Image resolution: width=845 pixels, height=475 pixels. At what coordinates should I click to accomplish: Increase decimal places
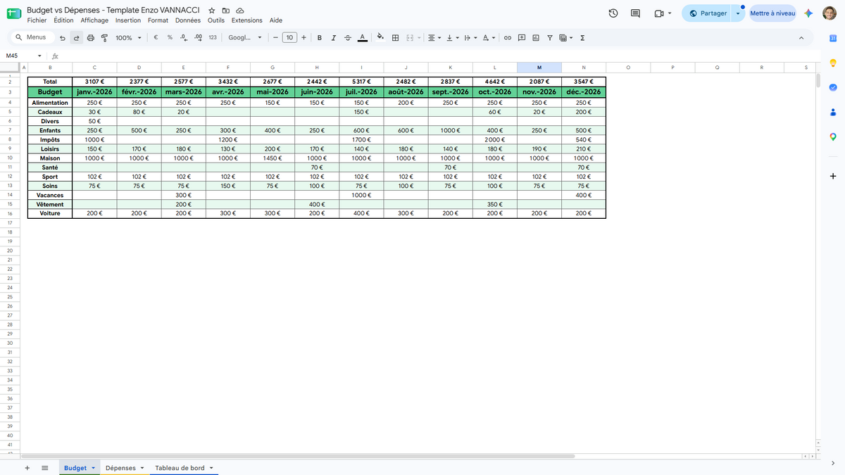[197, 38]
